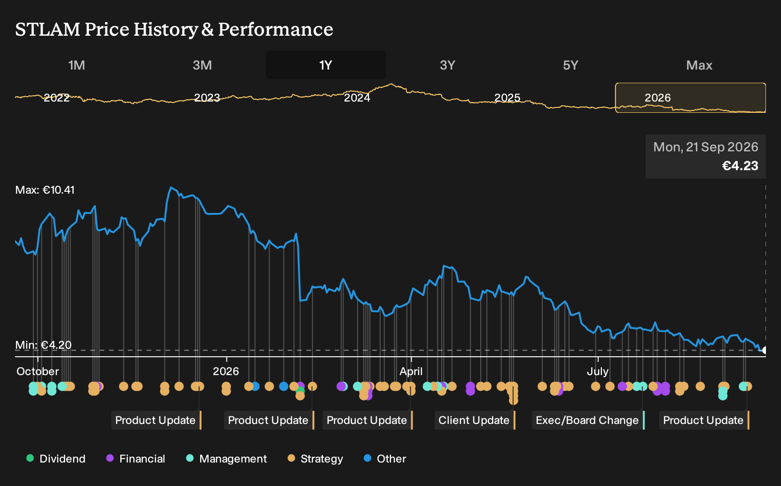Open the Client Update event label
The width and height of the screenshot is (781, 486).
(x=475, y=420)
